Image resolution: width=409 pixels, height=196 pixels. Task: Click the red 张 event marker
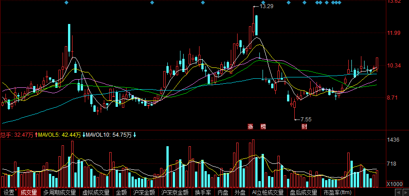coord(250,127)
